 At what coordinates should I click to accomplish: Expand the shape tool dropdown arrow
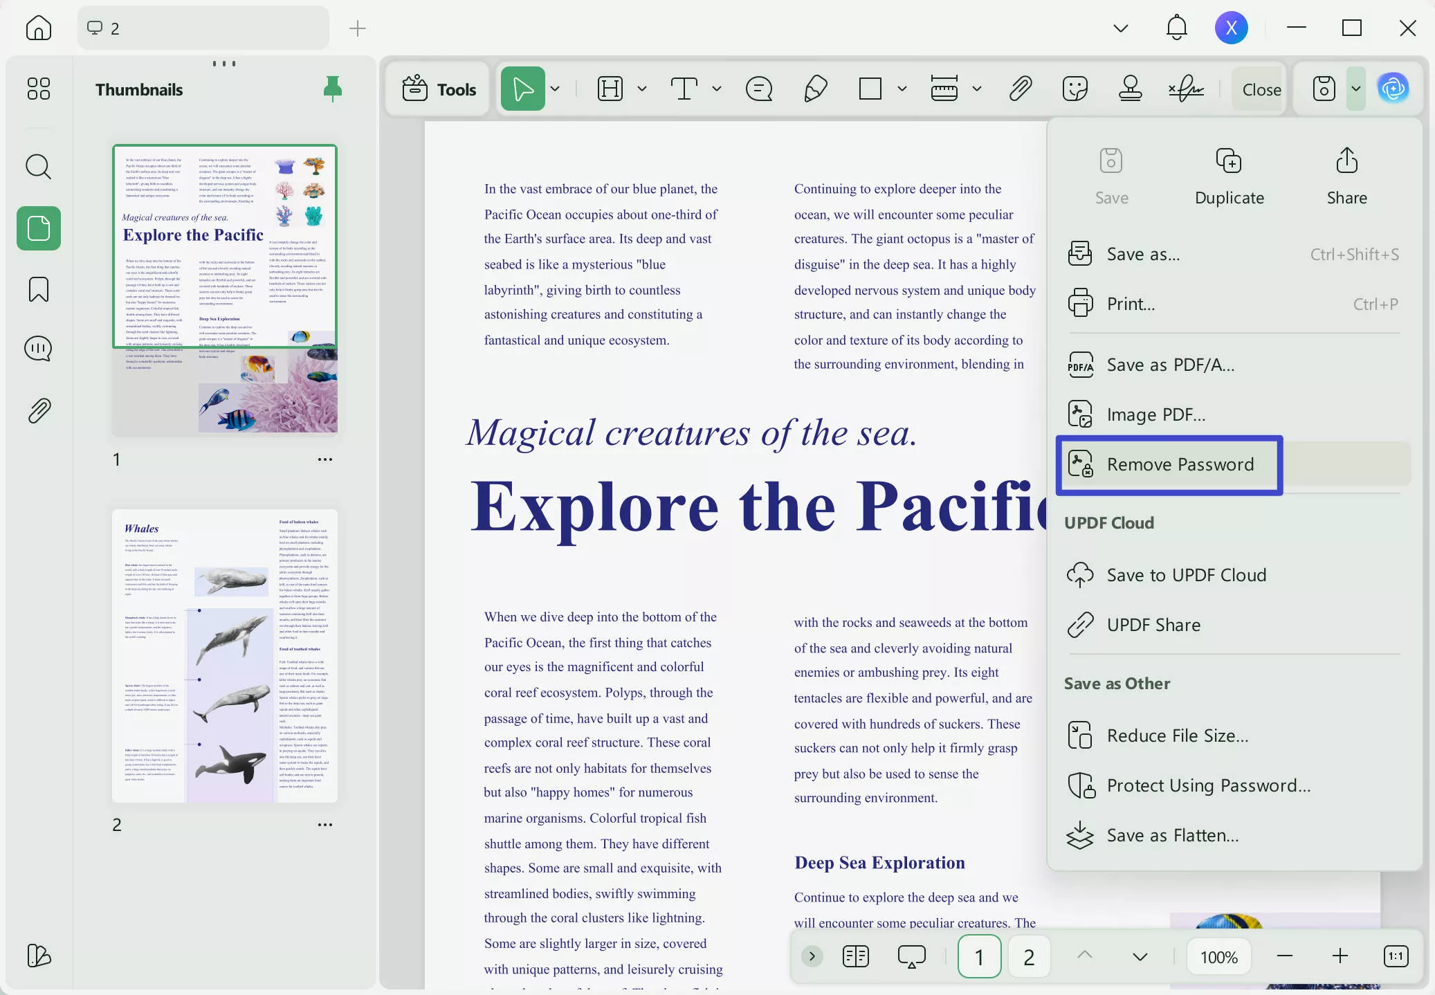(x=902, y=89)
